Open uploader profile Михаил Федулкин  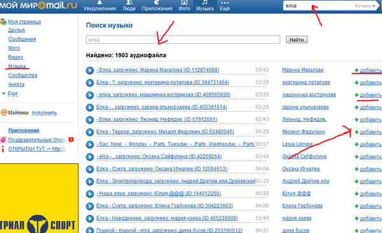(x=303, y=131)
